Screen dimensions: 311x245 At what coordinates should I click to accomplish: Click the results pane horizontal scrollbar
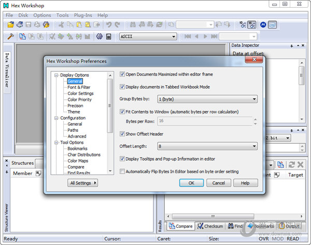(213, 216)
